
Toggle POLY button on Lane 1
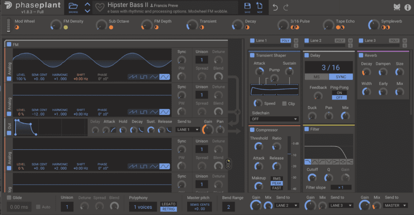(285, 41)
